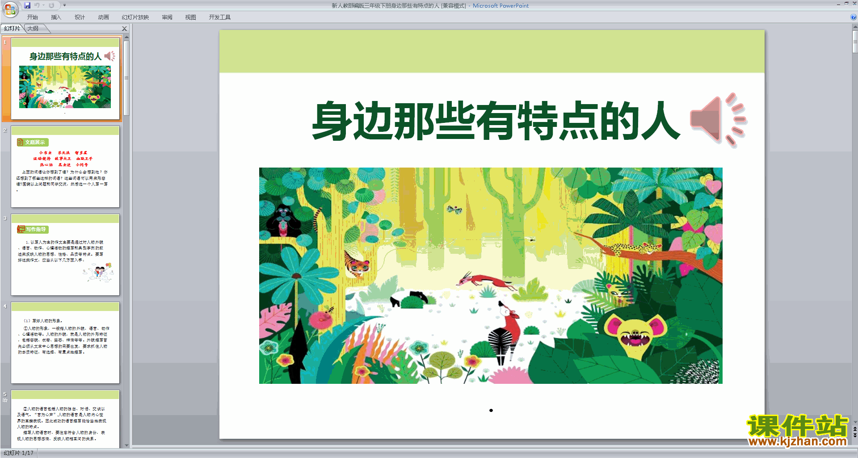Switch to the 设计 ribbon tab

point(80,17)
